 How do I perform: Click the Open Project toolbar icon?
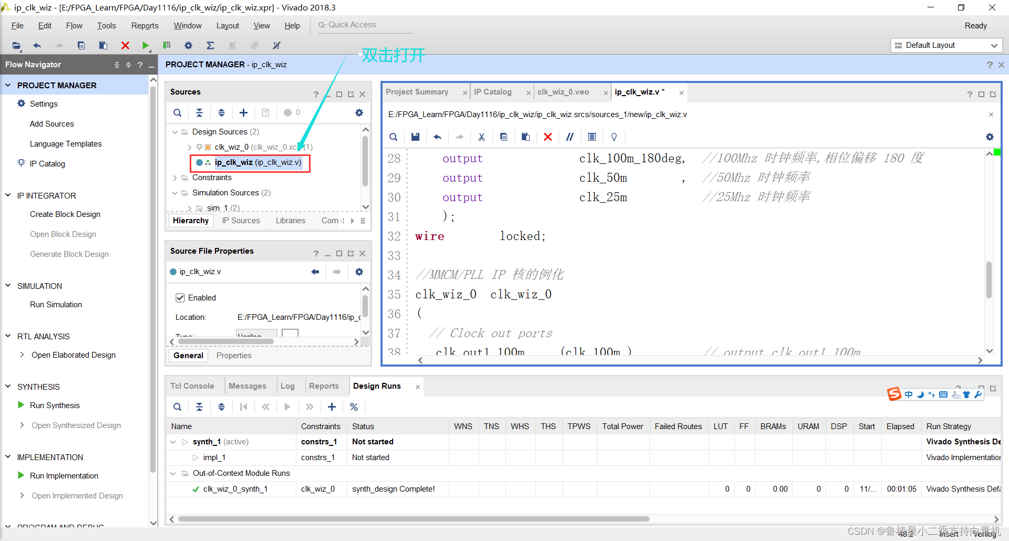click(17, 46)
